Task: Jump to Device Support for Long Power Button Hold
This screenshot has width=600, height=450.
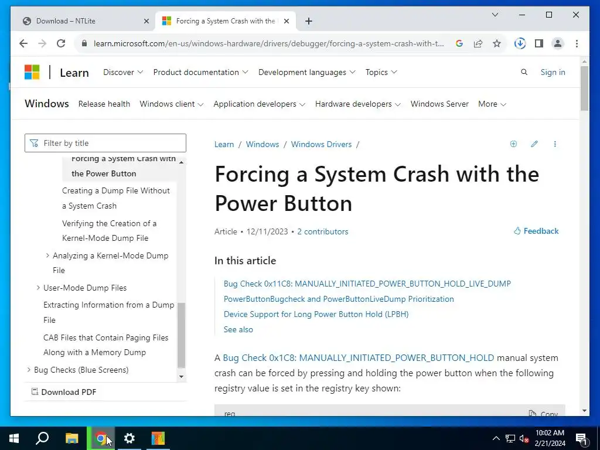Action: click(x=316, y=314)
